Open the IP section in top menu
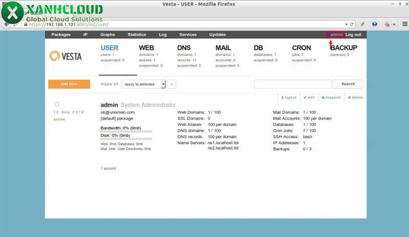Image resolution: width=409 pixels, height=237 pixels. pyautogui.click(x=85, y=35)
